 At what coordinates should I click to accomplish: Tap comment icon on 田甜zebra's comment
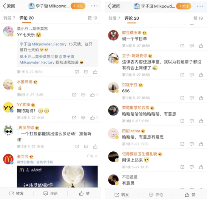coord(191,144)
